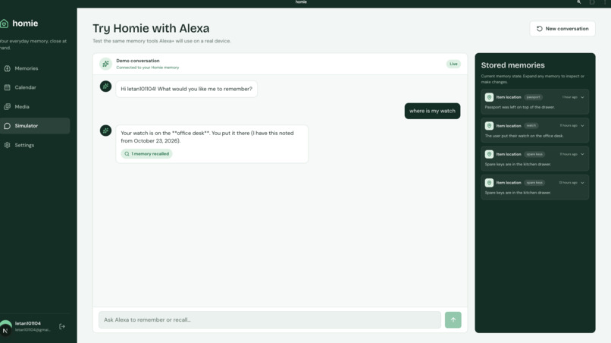Expand the spare keys memory from 13 hours ago

(582, 183)
